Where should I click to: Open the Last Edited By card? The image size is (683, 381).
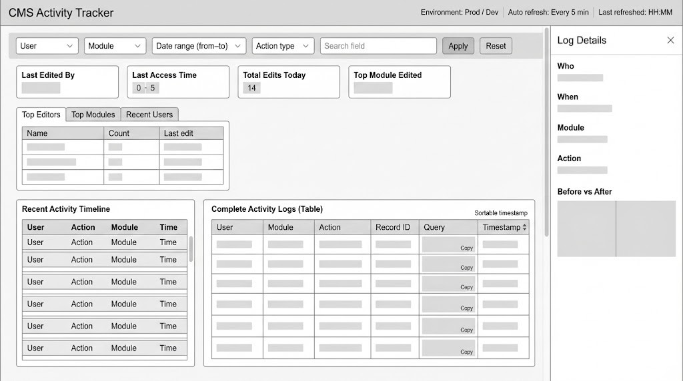click(67, 82)
